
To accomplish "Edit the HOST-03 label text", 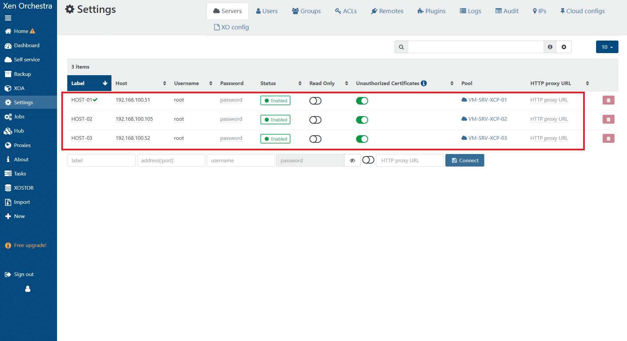I will click(82, 138).
